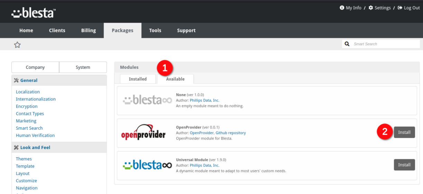Viewport: 423px width, 194px height.
Task: Switch to the Installed modules tab
Action: [138, 79]
